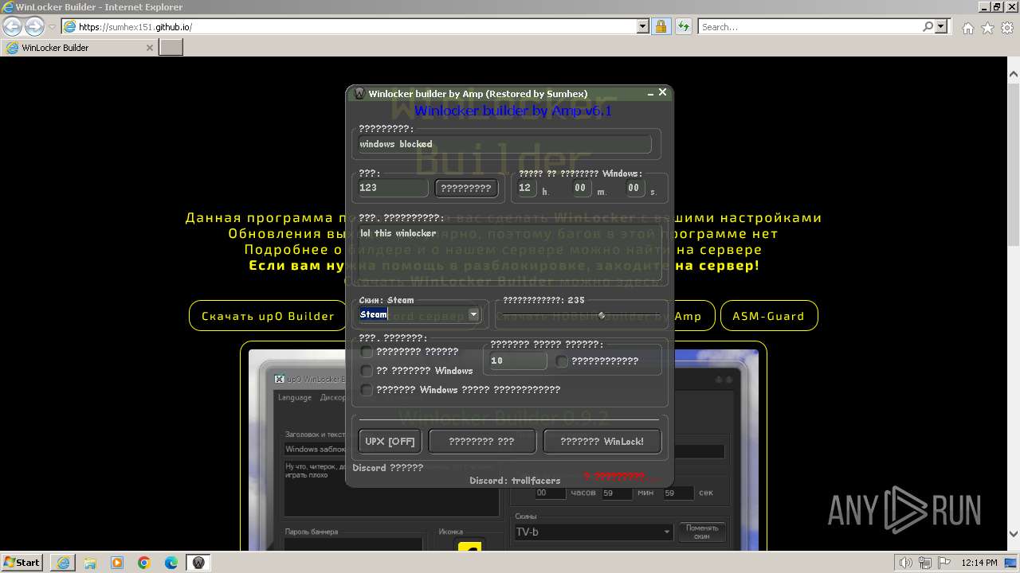Open the address bar history dropdown

coord(643,26)
